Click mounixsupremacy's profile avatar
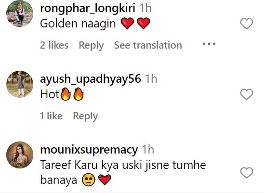This screenshot has height=193, width=264. pyautogui.click(x=20, y=155)
